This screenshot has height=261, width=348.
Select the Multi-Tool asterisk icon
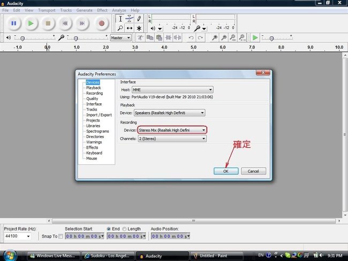139,28
